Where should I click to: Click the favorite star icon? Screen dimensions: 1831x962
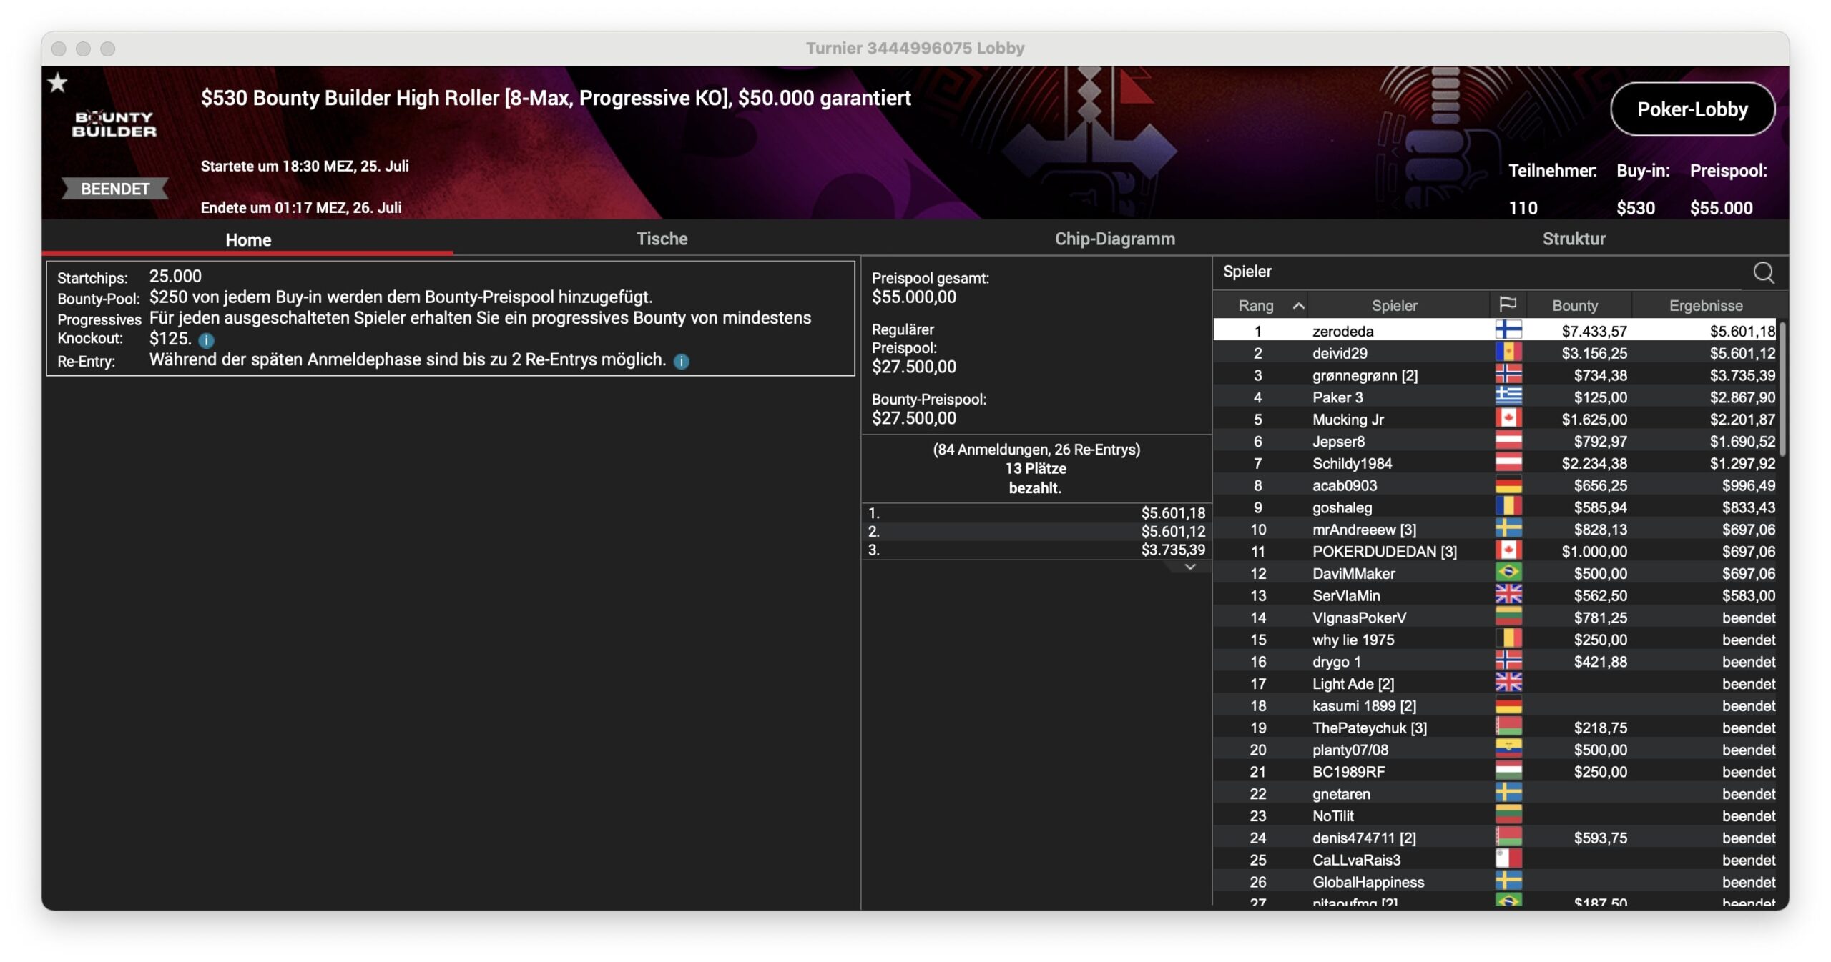pos(58,84)
